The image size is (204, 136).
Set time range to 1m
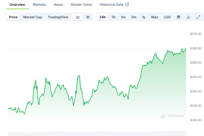click(123, 17)
